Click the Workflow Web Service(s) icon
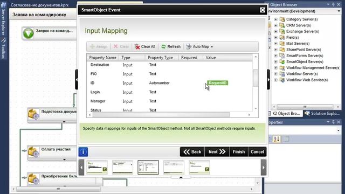The image size is (345, 194). 282,80
